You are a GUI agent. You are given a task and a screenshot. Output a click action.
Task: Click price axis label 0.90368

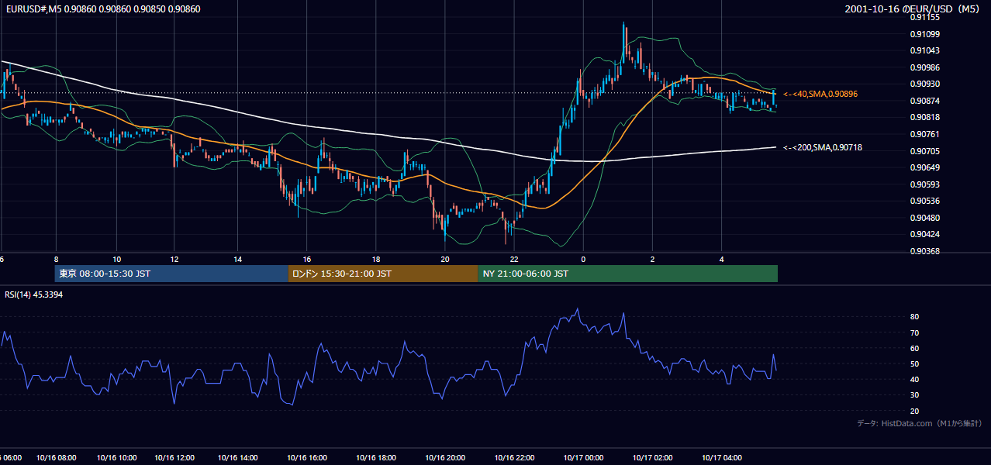tap(924, 251)
